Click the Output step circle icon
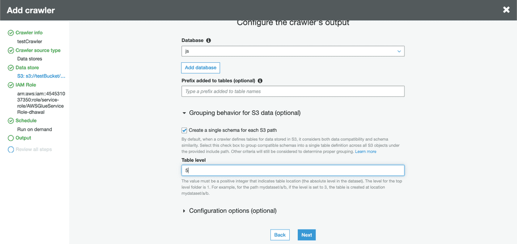Screen dimensions: 517x244 tap(11, 138)
